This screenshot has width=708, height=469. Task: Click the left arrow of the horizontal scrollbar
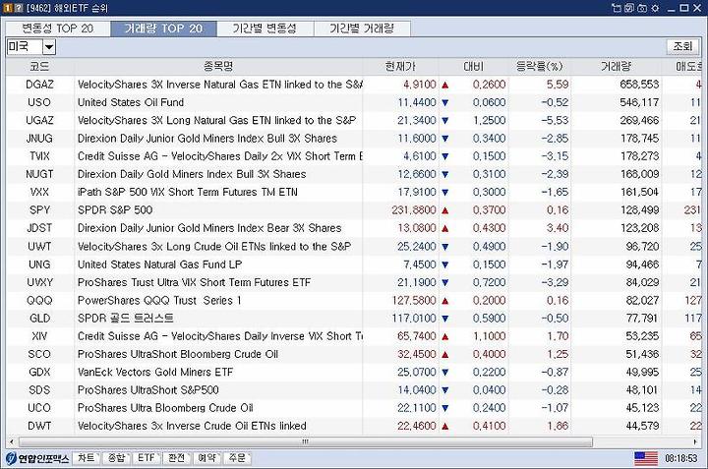click(11, 441)
